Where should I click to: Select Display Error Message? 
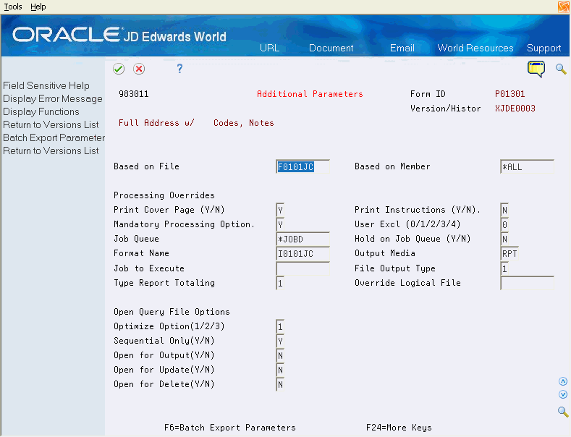point(53,98)
